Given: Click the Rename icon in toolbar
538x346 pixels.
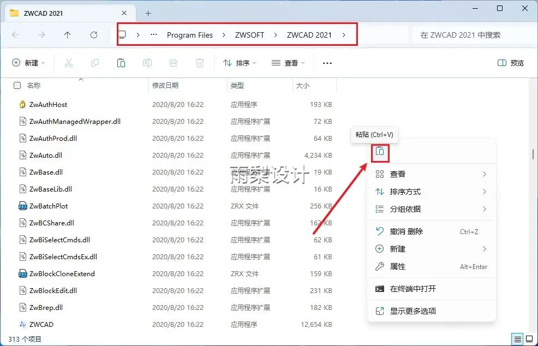Looking at the screenshot, I should tap(147, 63).
